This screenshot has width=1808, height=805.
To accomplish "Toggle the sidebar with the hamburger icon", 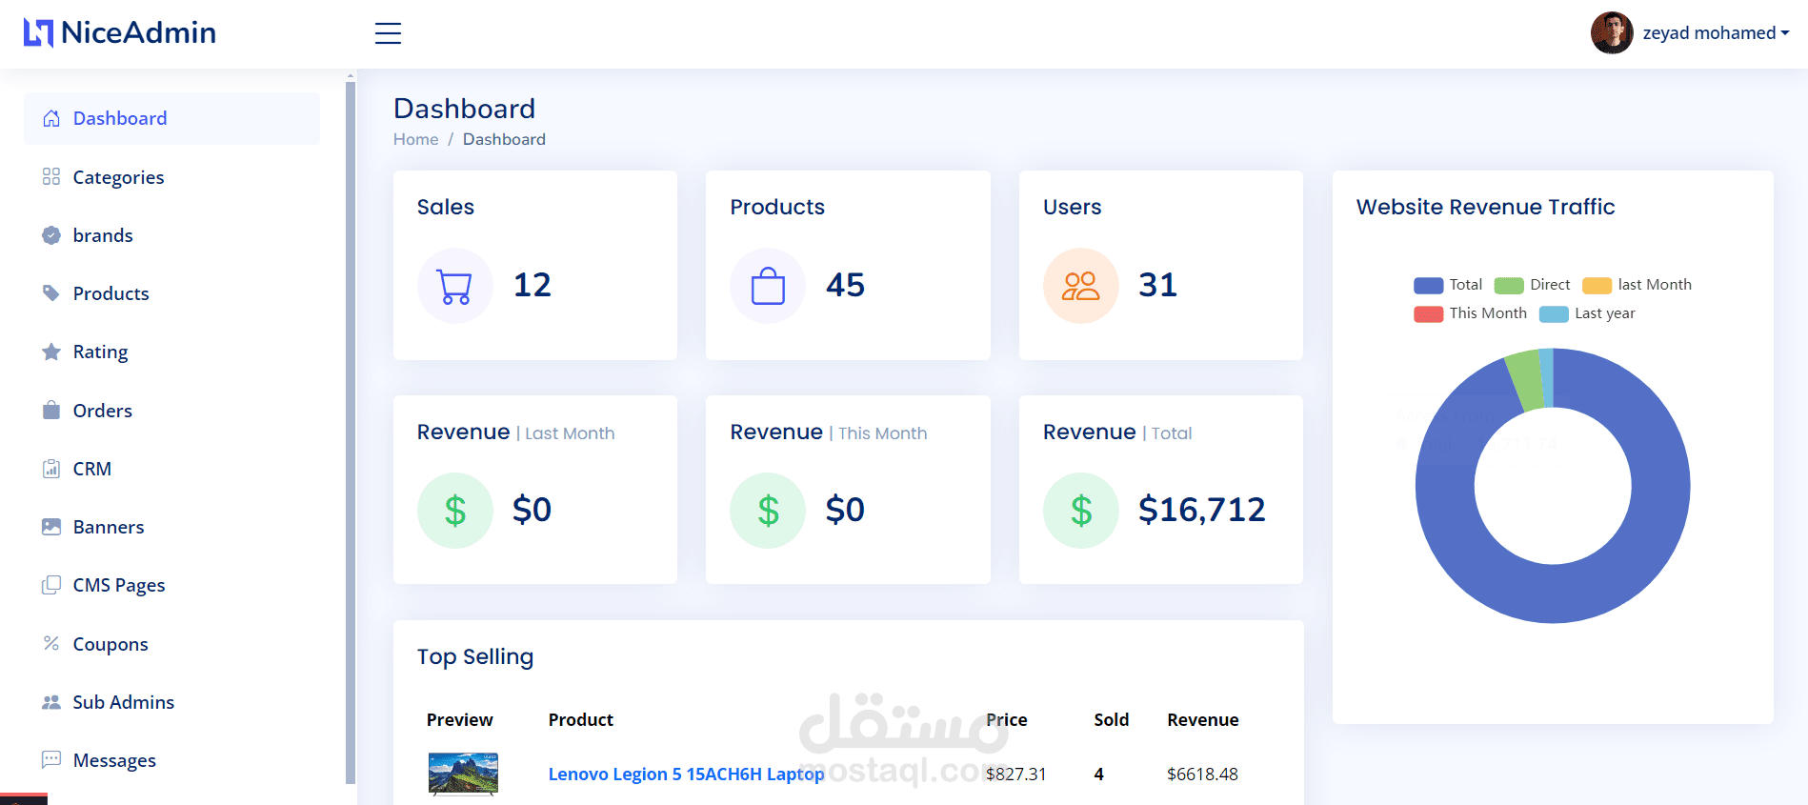I will pyautogui.click(x=388, y=33).
